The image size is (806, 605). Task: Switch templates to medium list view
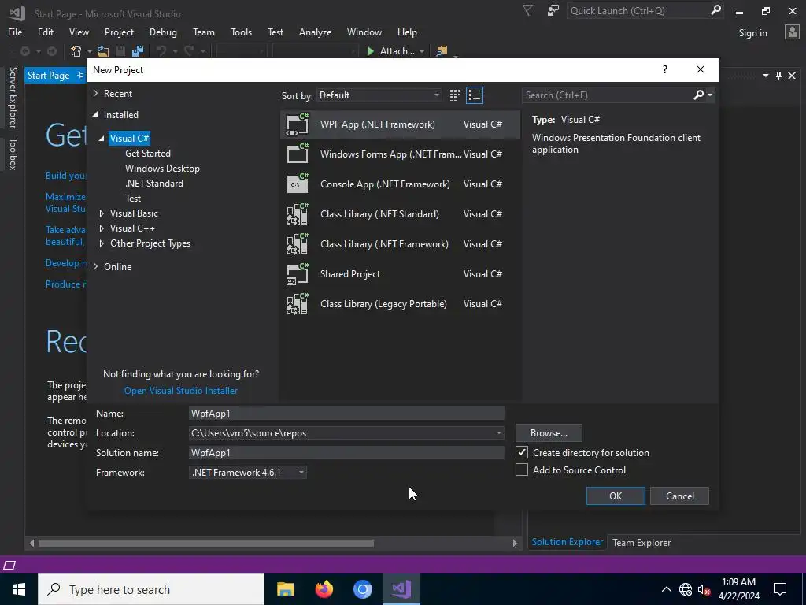pos(475,95)
